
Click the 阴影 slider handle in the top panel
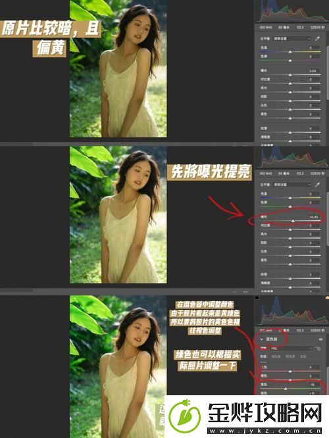coord(290,101)
